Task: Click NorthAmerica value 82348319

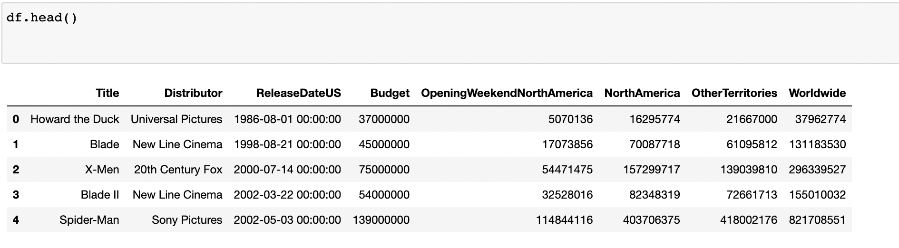Action: coord(655,195)
